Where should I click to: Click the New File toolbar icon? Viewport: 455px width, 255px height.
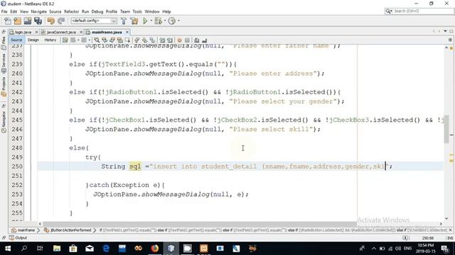click(8, 21)
